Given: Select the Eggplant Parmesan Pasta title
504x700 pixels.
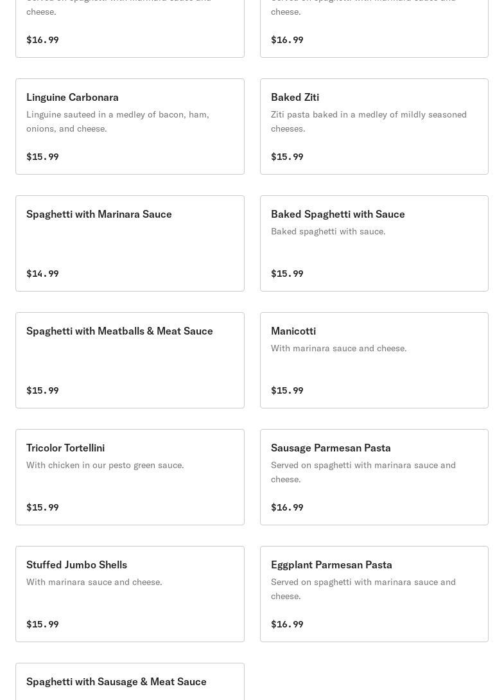Looking at the screenshot, I should click(331, 565).
